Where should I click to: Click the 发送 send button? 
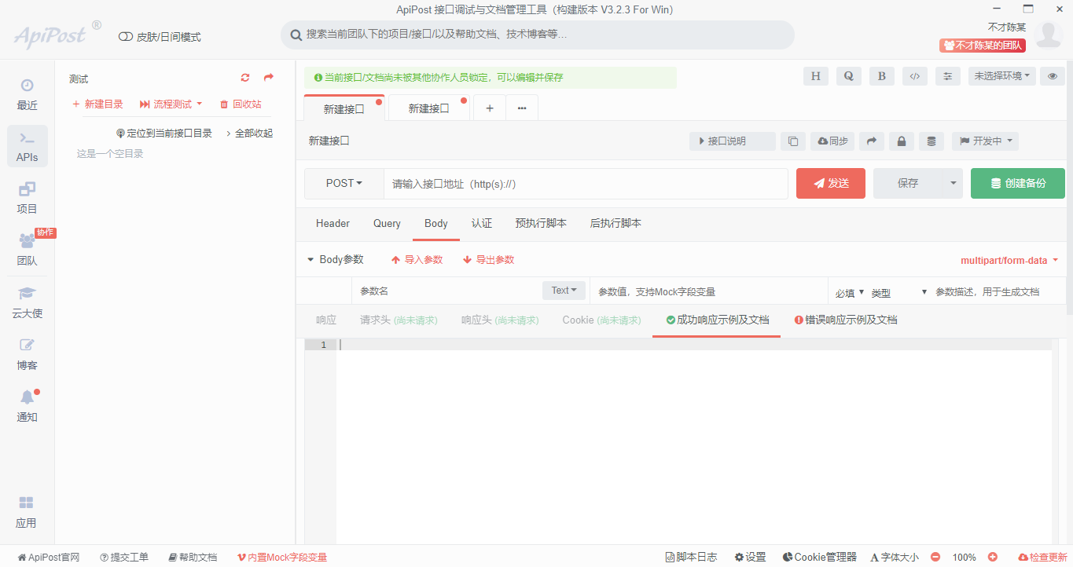[x=830, y=183]
